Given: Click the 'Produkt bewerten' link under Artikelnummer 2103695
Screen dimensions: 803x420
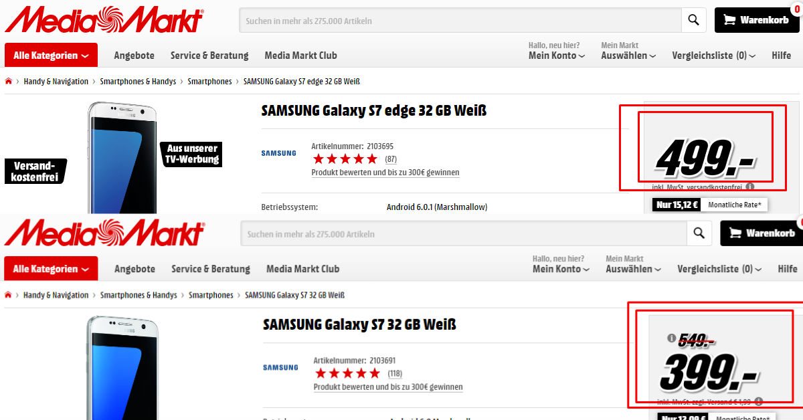Looking at the screenshot, I should click(x=385, y=173).
